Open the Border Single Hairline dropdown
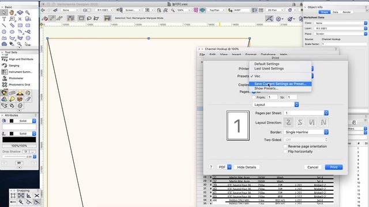This screenshot has width=369, height=207. (306, 132)
